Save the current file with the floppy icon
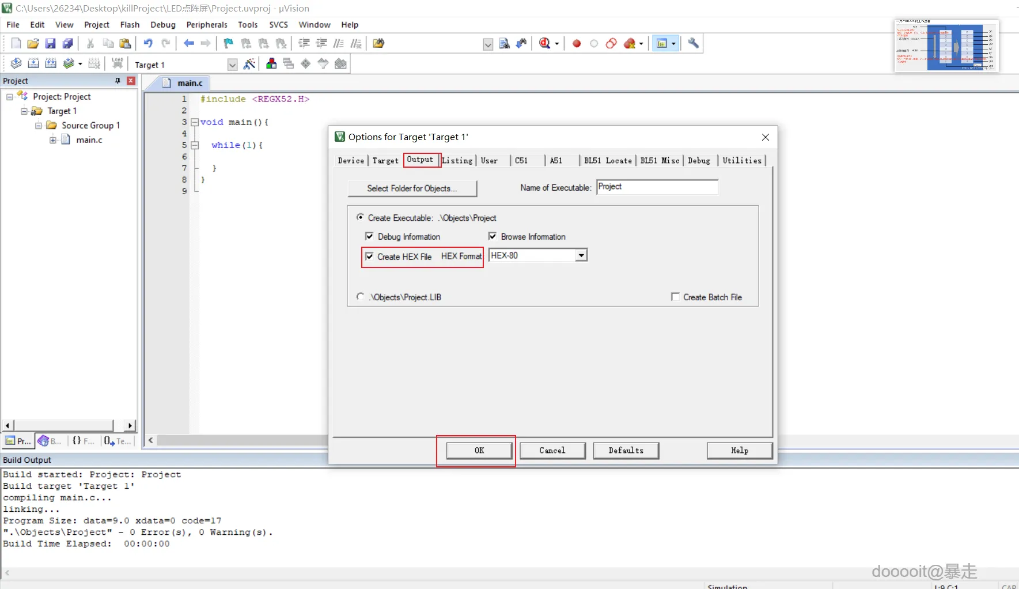 pos(51,43)
